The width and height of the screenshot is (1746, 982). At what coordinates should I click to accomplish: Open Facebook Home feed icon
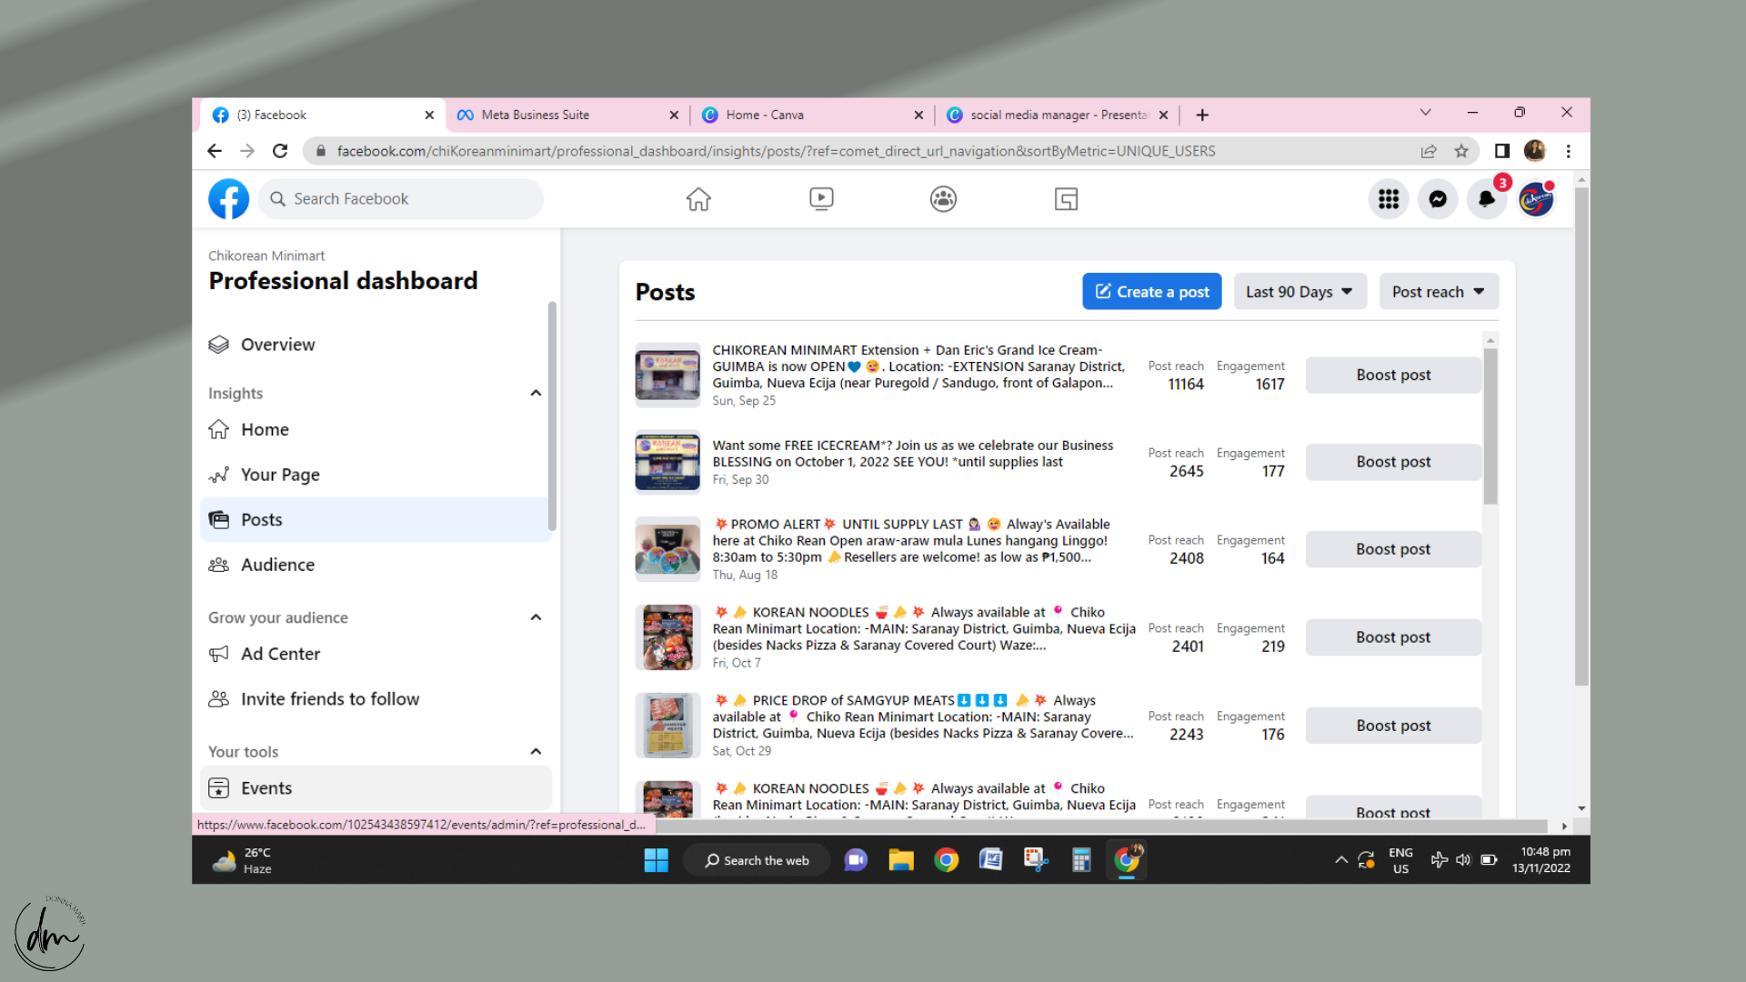tap(698, 198)
